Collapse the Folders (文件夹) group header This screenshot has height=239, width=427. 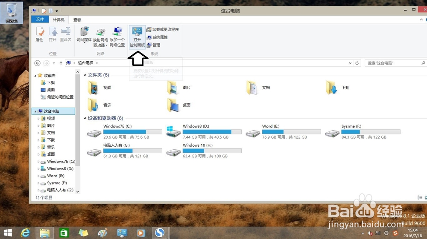[x=85, y=75]
